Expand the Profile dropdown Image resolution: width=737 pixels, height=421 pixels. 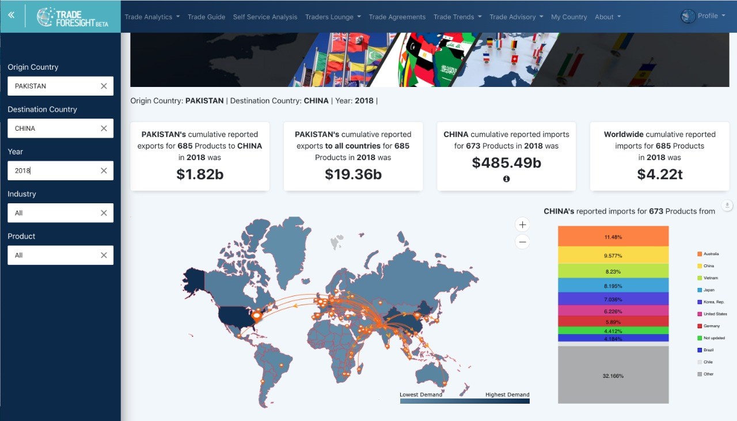[x=712, y=16]
